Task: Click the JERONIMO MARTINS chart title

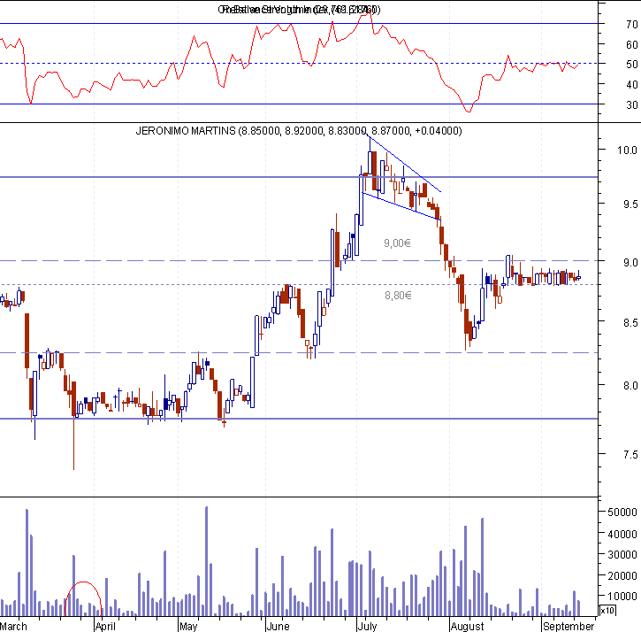Action: (x=299, y=131)
